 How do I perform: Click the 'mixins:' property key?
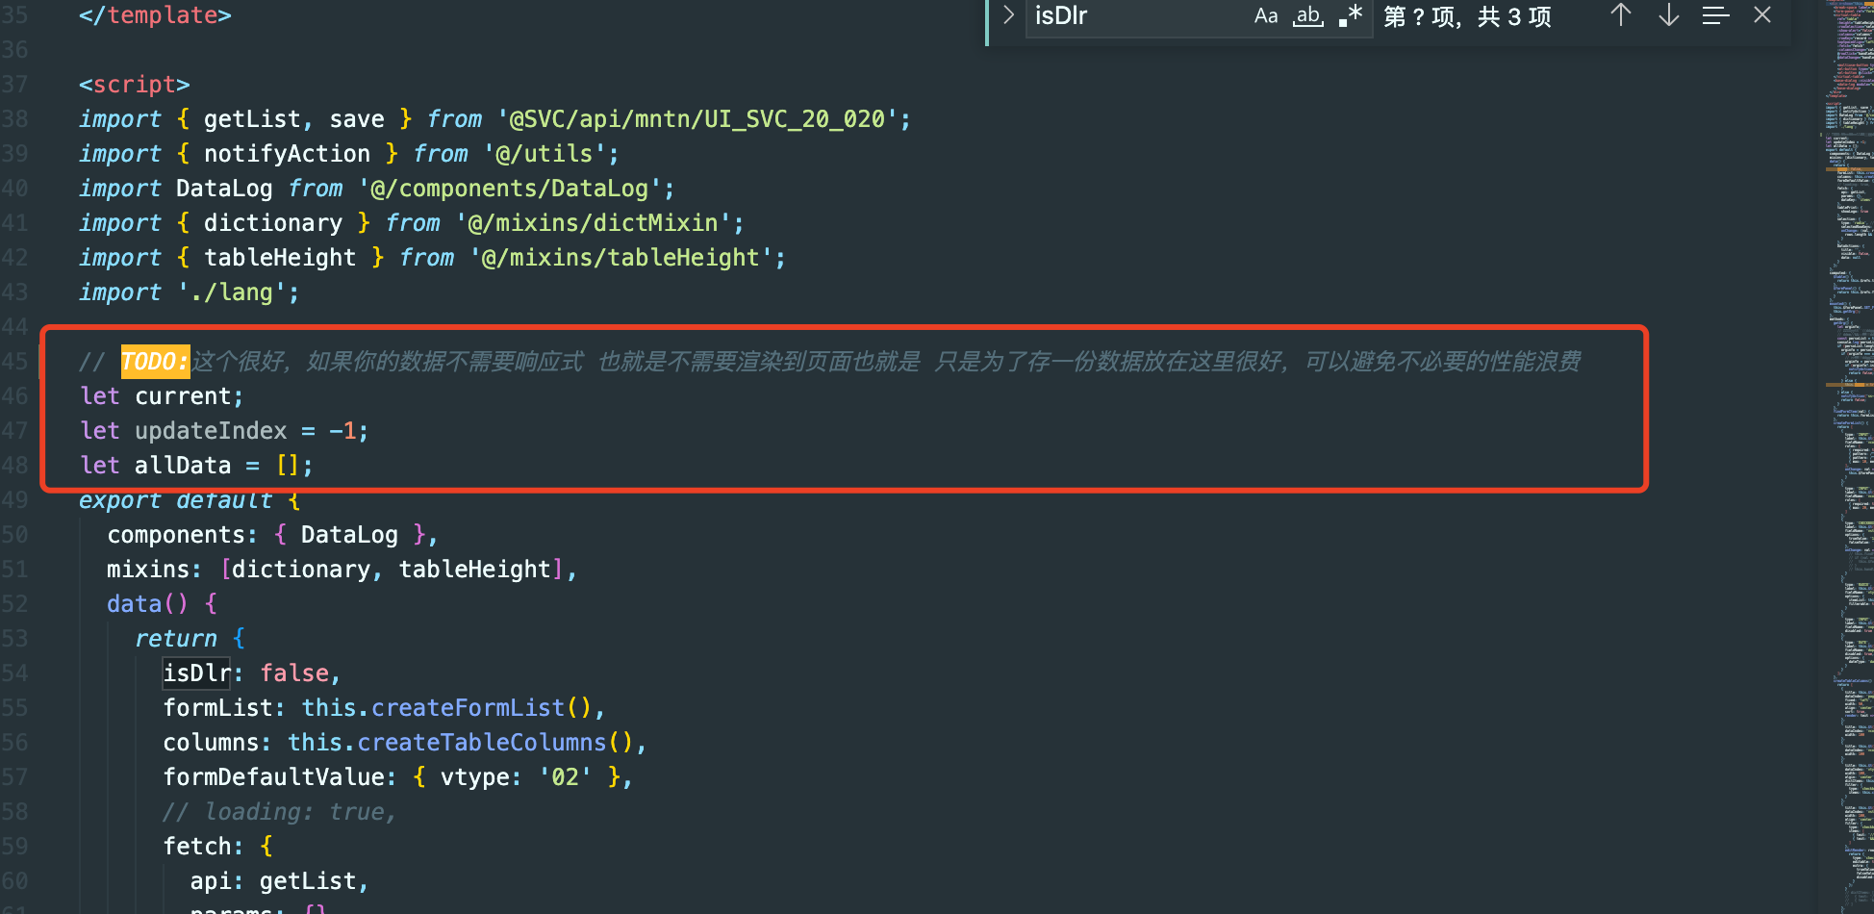tap(155, 570)
